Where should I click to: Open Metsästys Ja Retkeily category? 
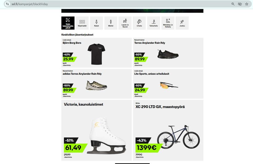tap(168, 23)
